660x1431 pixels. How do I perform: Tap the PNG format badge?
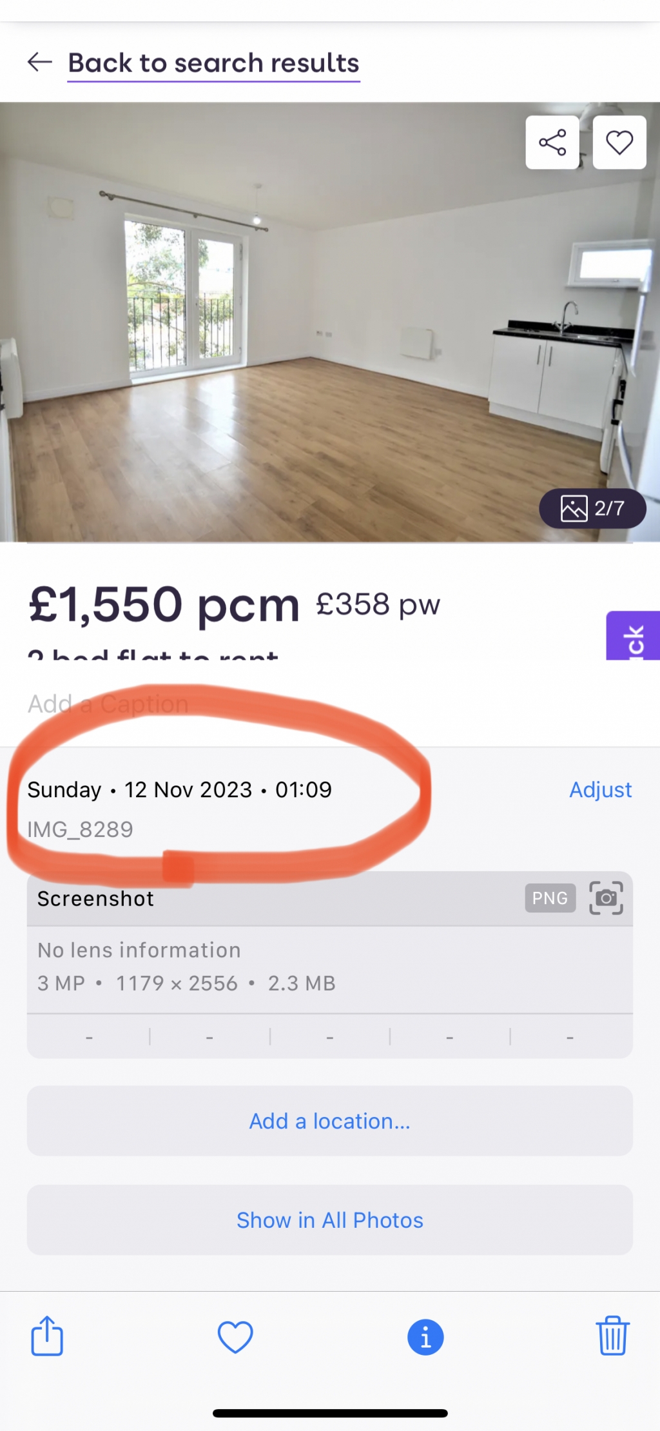point(550,898)
